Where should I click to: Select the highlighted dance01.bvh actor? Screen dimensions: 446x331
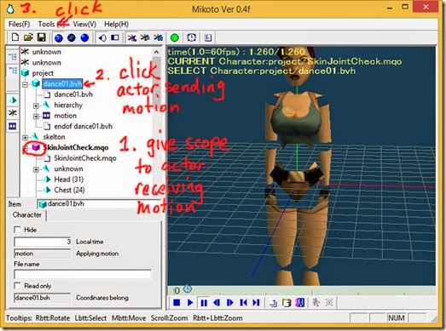coord(62,83)
